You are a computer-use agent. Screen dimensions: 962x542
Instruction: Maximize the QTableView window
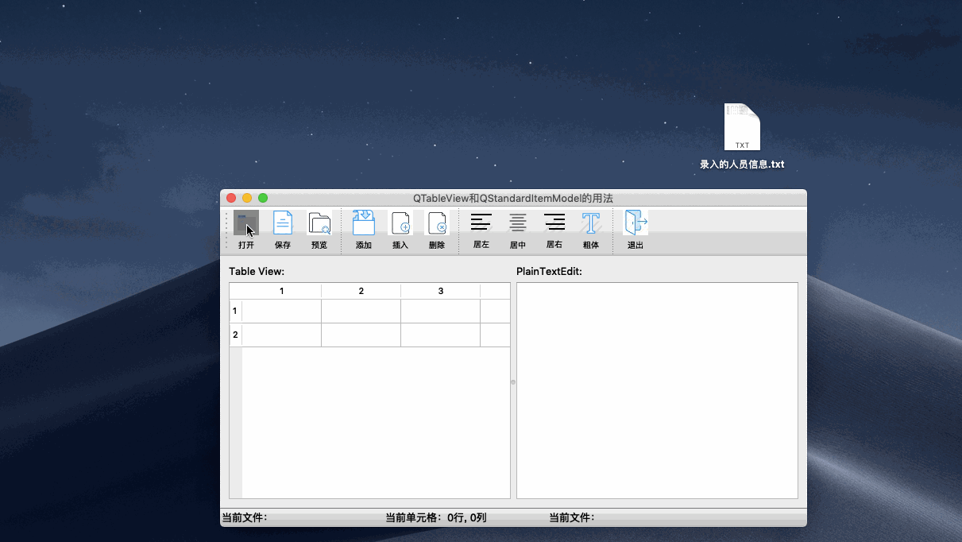click(263, 198)
